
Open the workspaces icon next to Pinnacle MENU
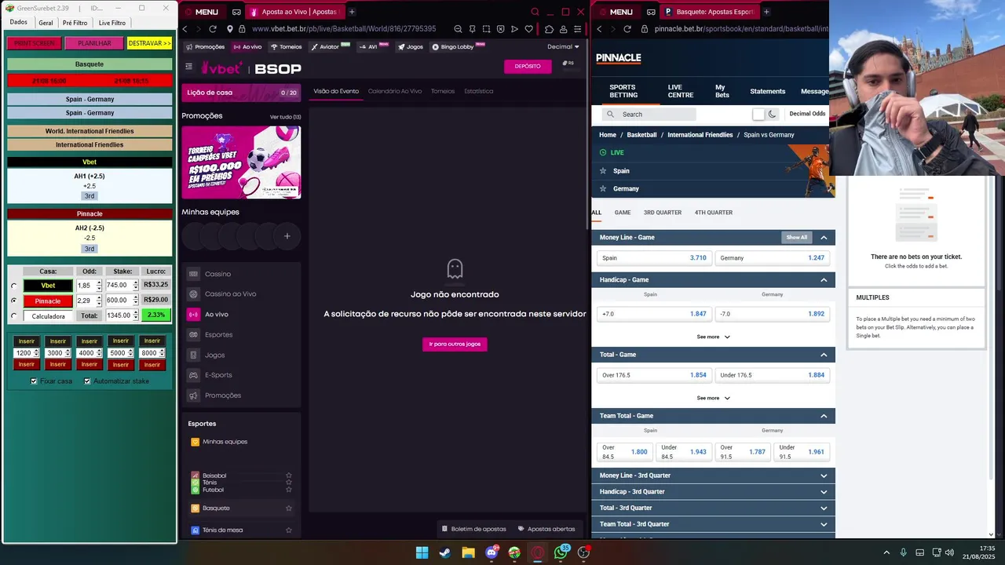tap(651, 12)
